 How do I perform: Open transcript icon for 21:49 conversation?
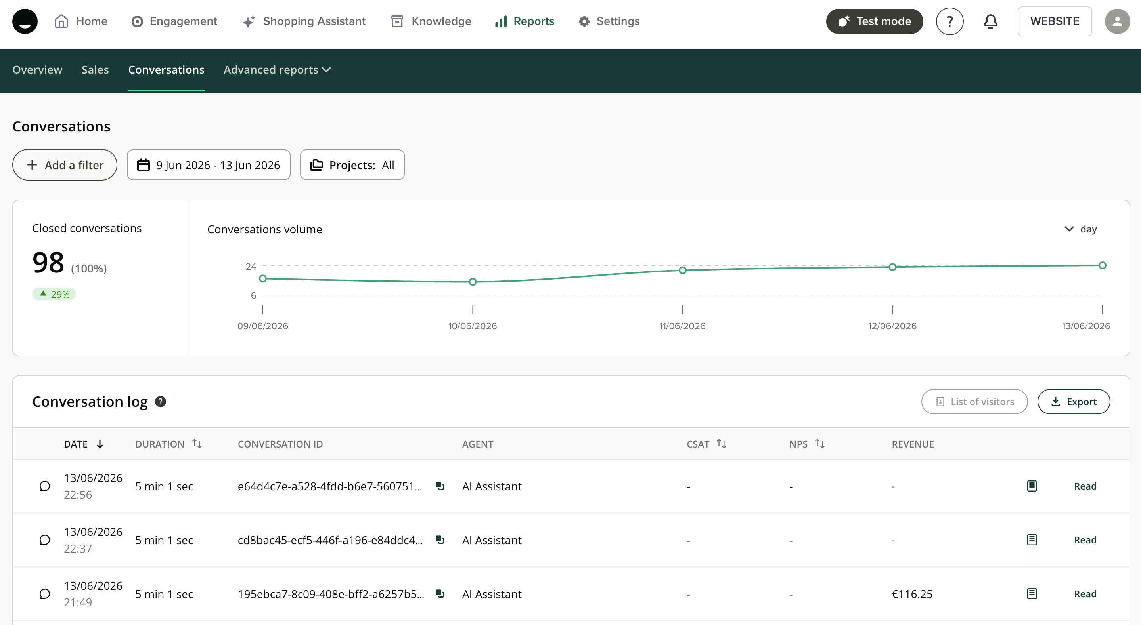click(1032, 594)
